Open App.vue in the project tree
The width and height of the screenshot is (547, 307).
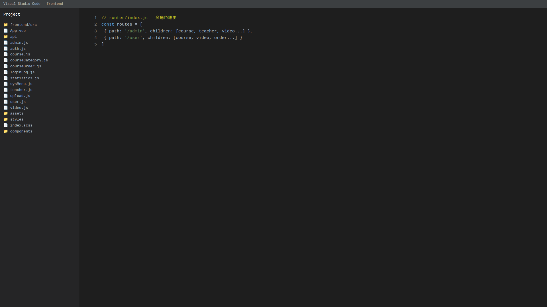tap(18, 31)
